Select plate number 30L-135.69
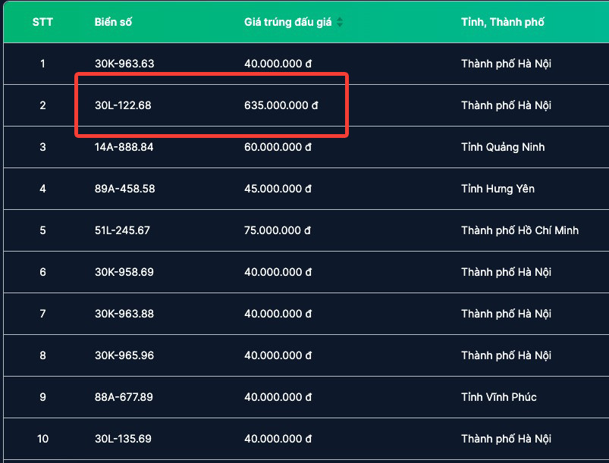 [123, 439]
